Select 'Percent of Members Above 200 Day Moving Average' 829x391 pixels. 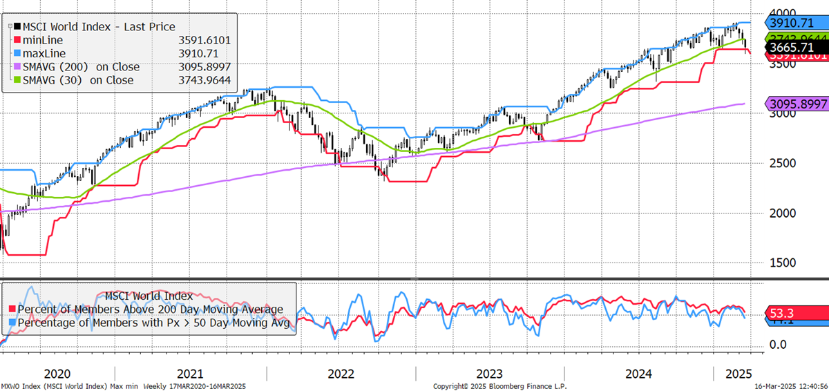[151, 309]
